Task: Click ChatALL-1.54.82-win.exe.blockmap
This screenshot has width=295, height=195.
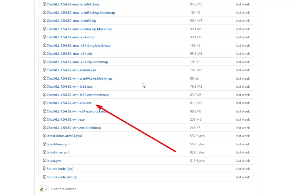Action: (x=74, y=127)
